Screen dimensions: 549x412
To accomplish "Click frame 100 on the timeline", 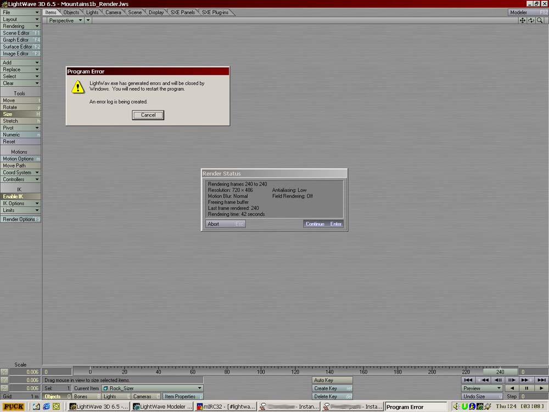I will [261, 372].
